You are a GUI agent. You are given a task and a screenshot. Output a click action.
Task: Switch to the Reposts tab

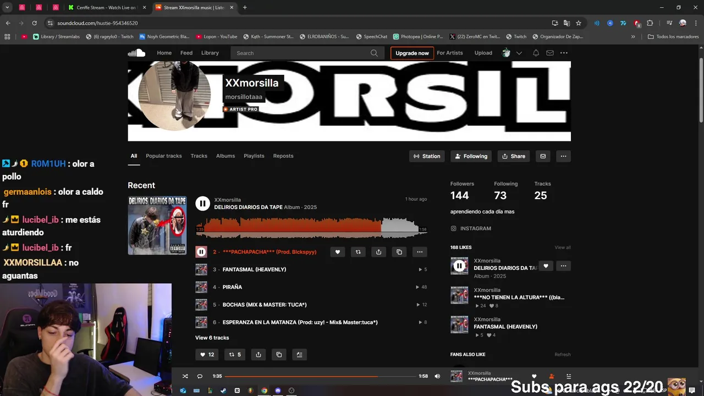coord(283,156)
